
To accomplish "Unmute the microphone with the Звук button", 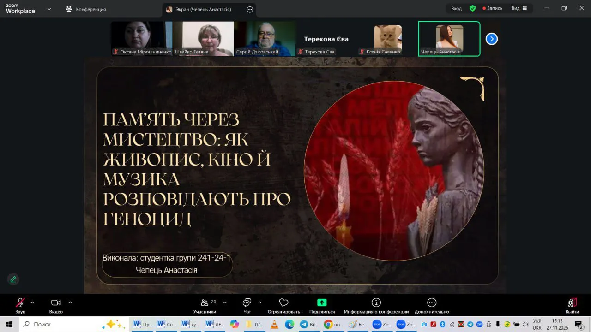I will pyautogui.click(x=20, y=303).
